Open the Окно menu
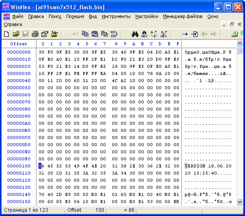The width and height of the screenshot is (245, 216). pos(213,16)
